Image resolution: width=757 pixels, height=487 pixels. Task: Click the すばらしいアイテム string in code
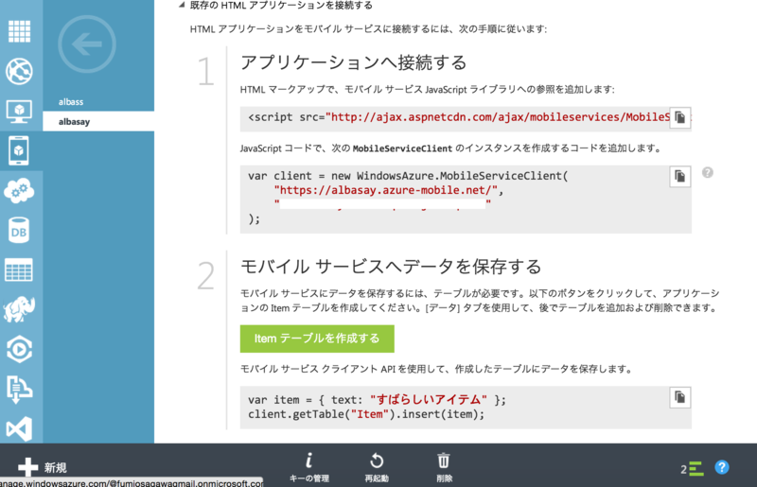pyautogui.click(x=429, y=400)
